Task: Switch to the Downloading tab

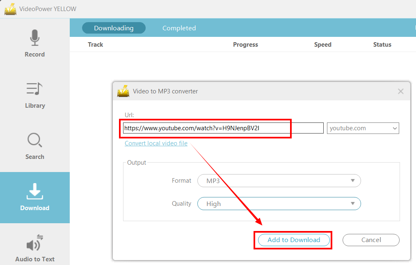Action: pyautogui.click(x=114, y=28)
